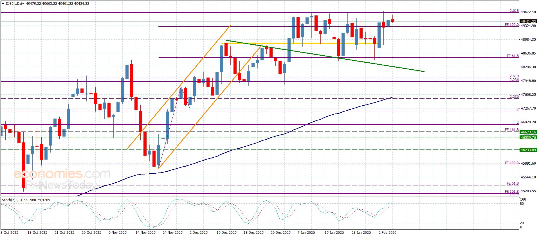
Task: Select the Stochastic signal value 74.4289
Action: tap(43, 200)
